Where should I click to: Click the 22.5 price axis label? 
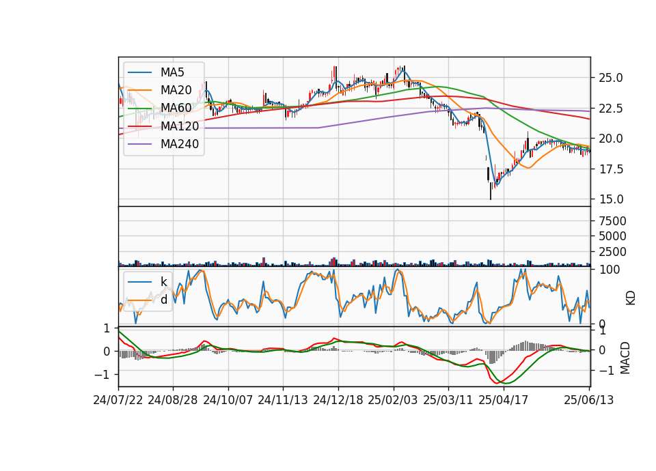(611, 109)
